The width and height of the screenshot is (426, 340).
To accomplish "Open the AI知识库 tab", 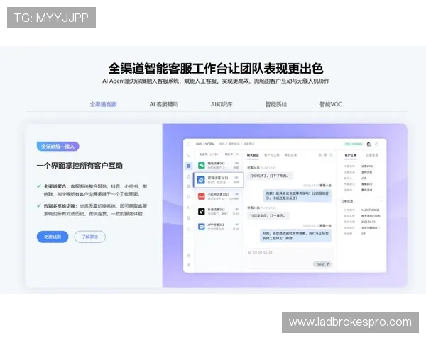I will click(x=222, y=104).
